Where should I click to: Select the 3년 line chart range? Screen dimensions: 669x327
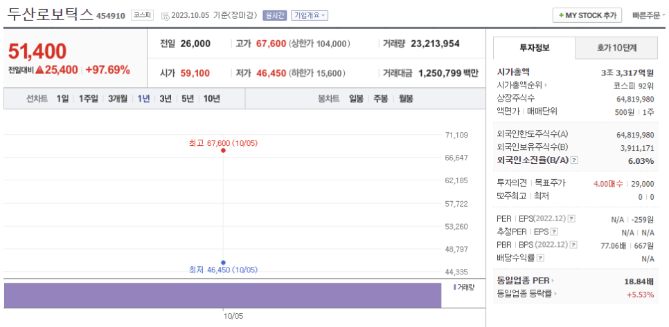point(166,99)
